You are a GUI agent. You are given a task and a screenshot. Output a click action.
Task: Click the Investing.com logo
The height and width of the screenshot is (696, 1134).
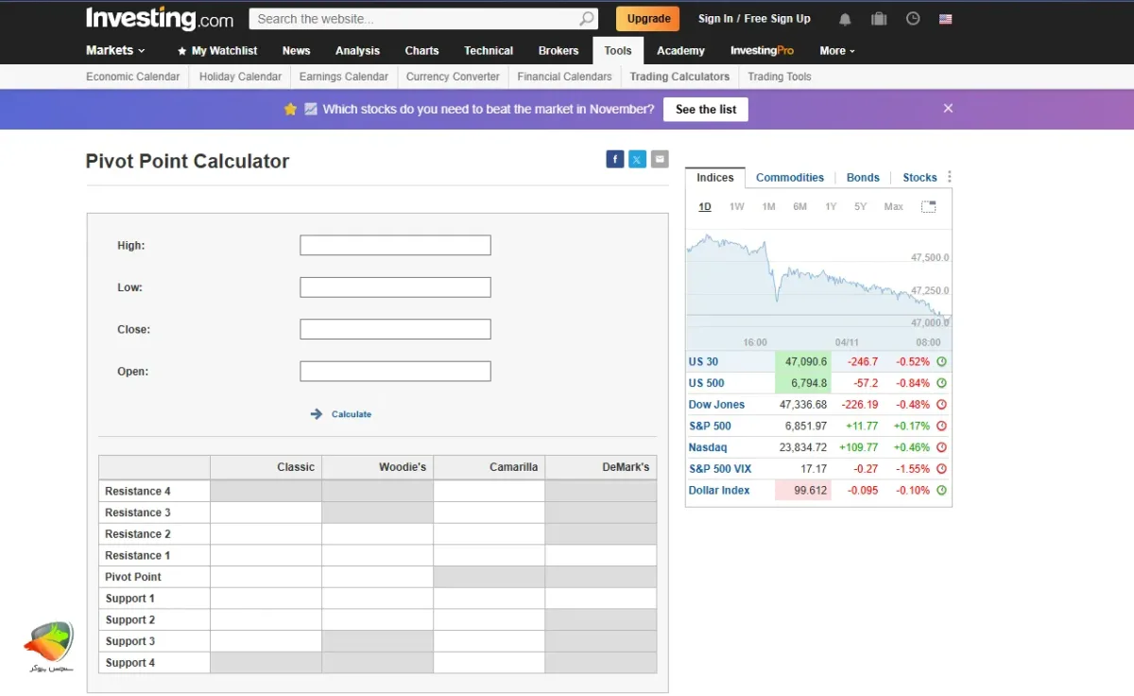click(160, 19)
